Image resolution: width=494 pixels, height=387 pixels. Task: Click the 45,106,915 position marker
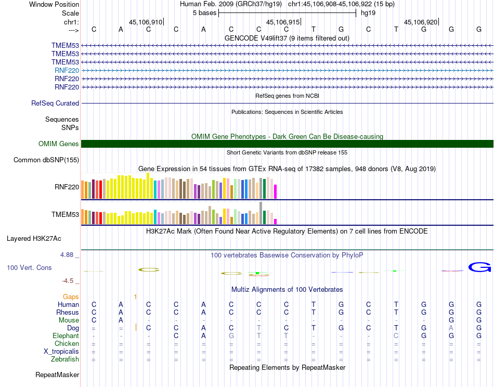click(283, 22)
